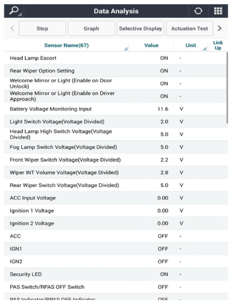Select the Security LED row

116,274
